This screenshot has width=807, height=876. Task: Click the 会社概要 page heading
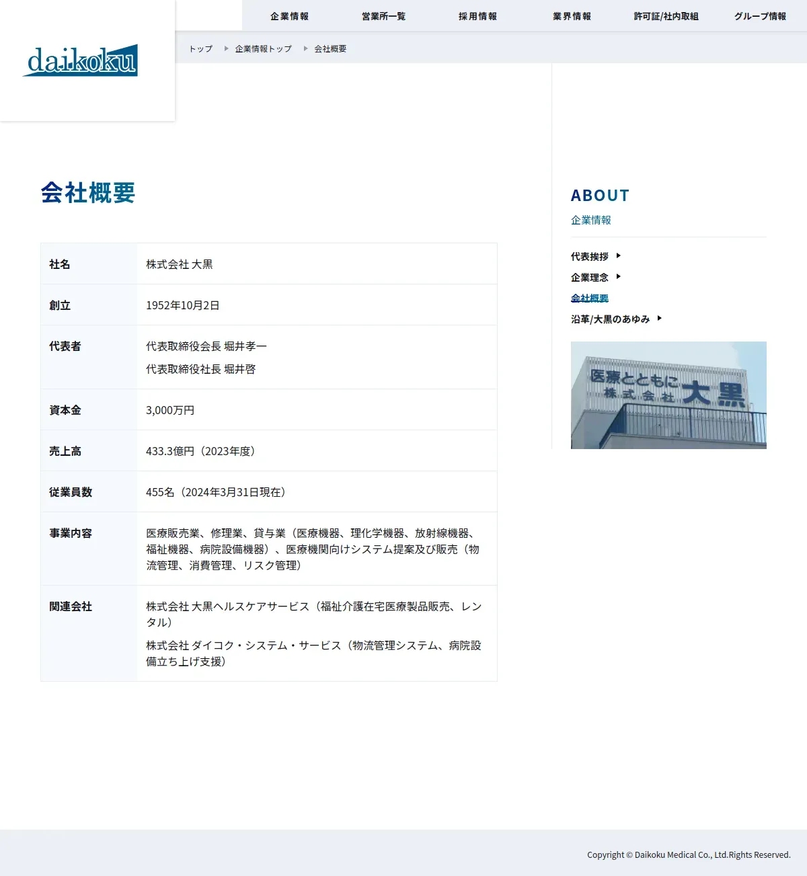(88, 193)
